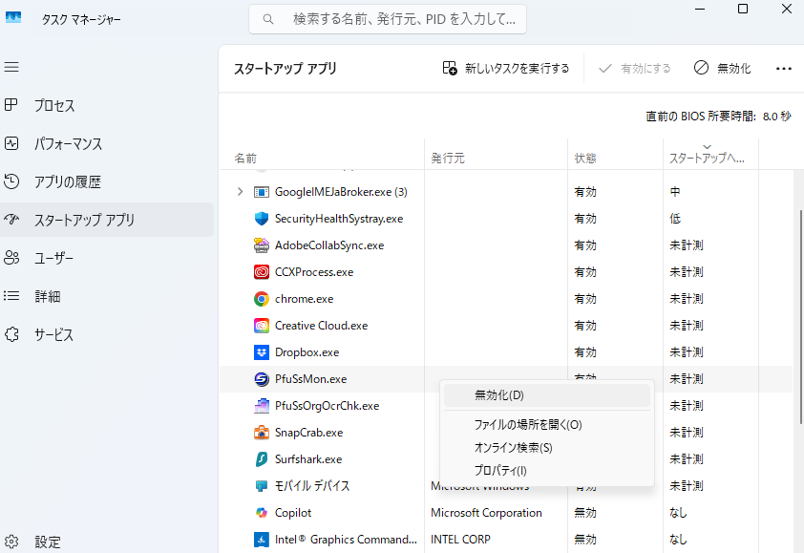Sort by the スタートアップへの負荷 column header

[x=707, y=158]
